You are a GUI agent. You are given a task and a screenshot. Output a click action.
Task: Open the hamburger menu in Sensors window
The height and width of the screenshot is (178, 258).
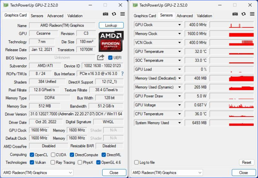[x=252, y=14]
